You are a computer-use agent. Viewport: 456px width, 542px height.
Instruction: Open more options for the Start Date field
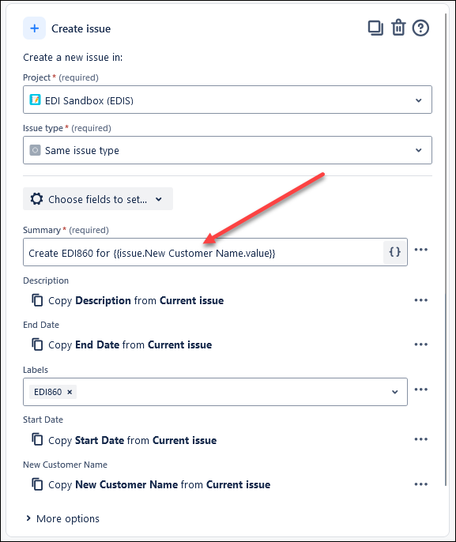click(420, 439)
